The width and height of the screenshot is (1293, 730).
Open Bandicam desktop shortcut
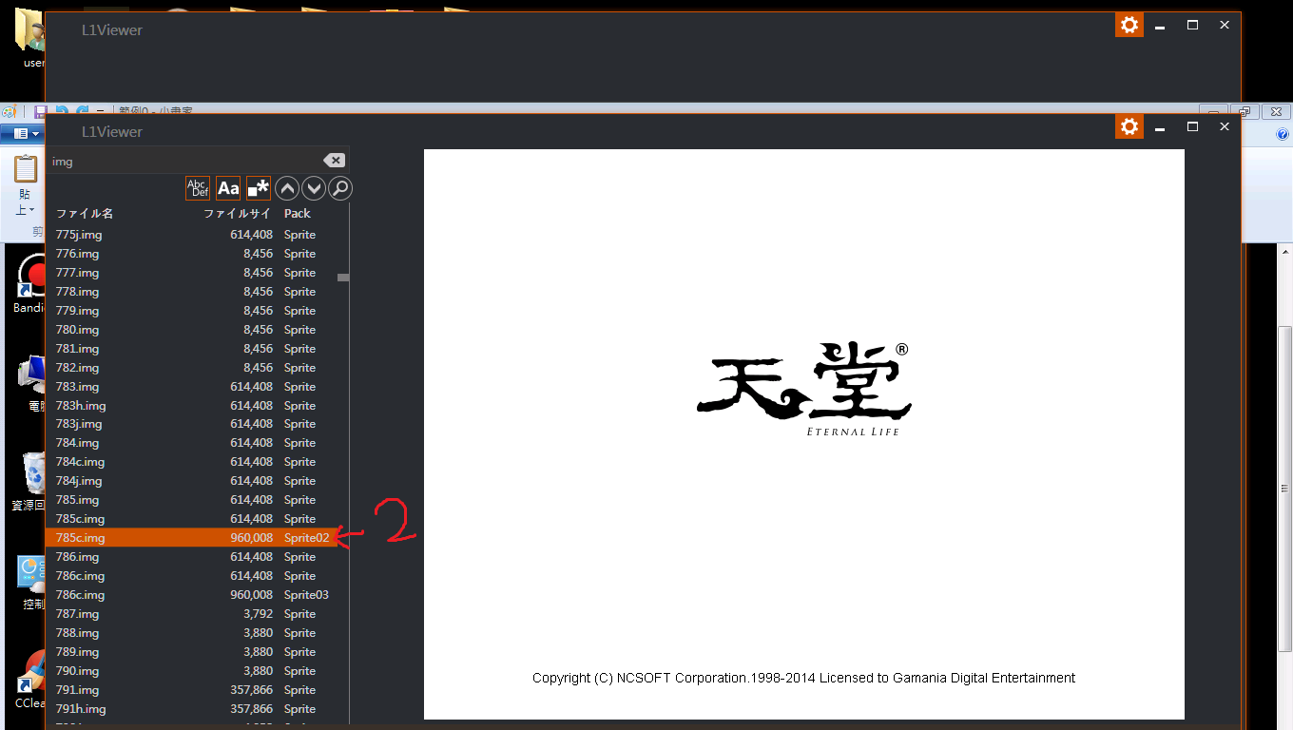coord(29,285)
